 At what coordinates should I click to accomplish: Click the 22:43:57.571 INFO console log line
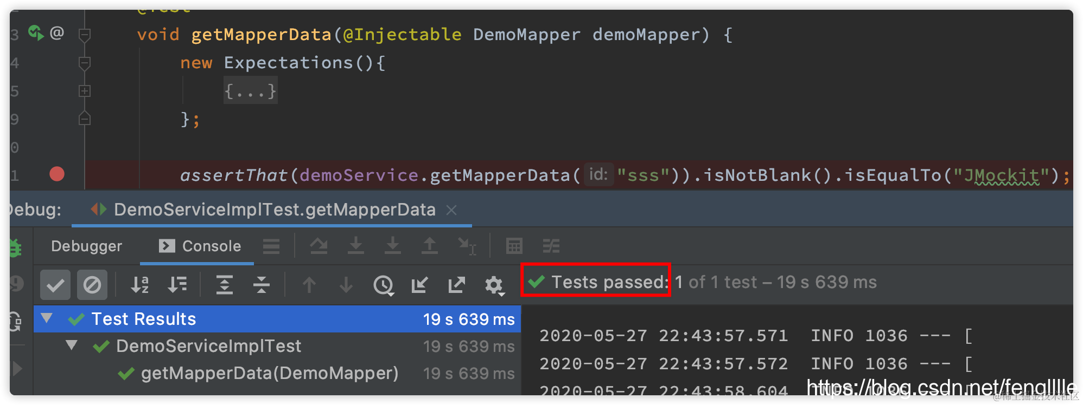[x=755, y=336]
